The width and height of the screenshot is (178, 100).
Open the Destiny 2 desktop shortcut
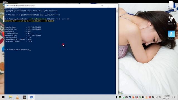tap(171, 21)
